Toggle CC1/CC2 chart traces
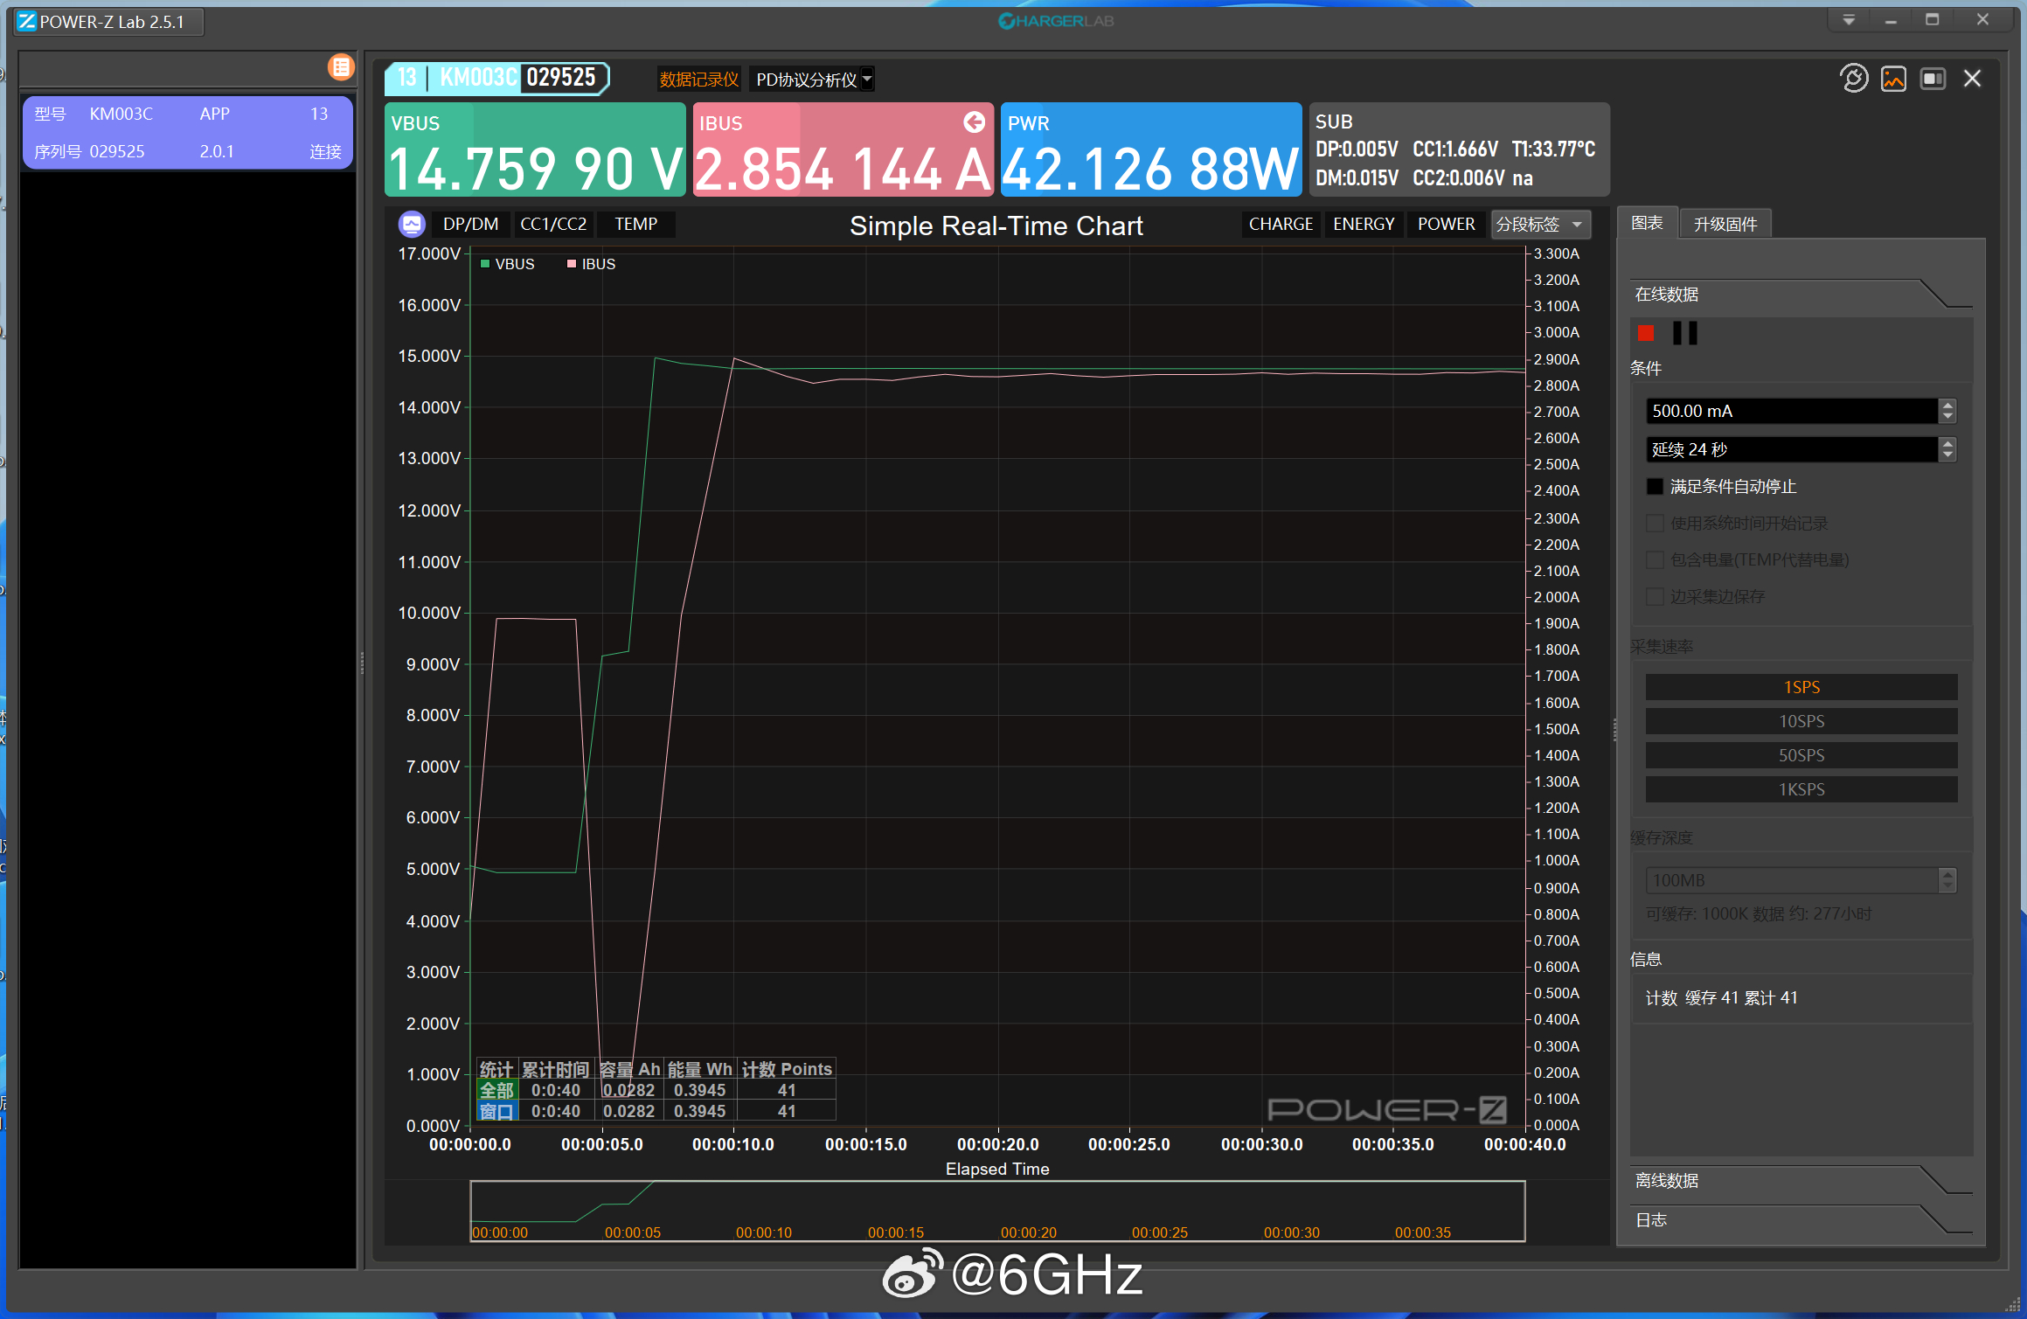This screenshot has height=1319, width=2027. tap(553, 225)
